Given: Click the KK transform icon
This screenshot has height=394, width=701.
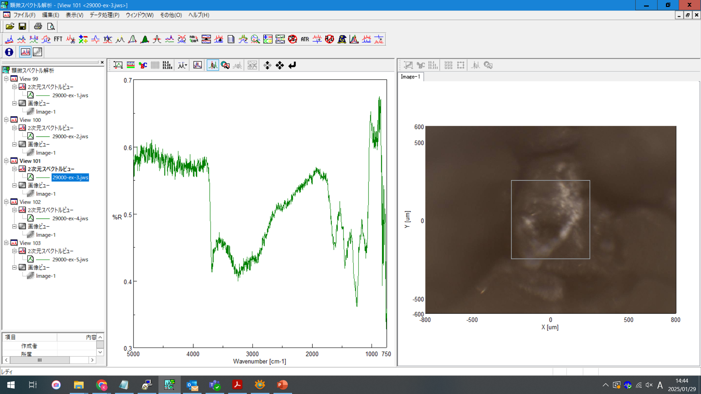Looking at the screenshot, I should point(108,39).
